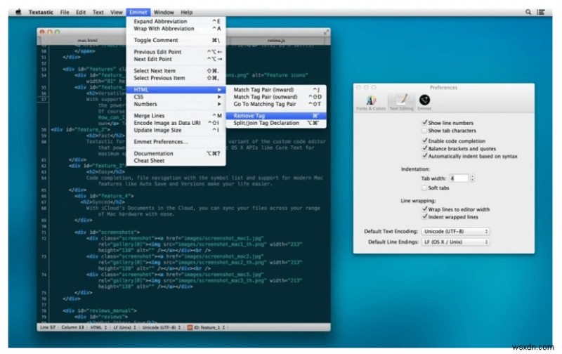Open Notification Center list icon

coord(540,12)
